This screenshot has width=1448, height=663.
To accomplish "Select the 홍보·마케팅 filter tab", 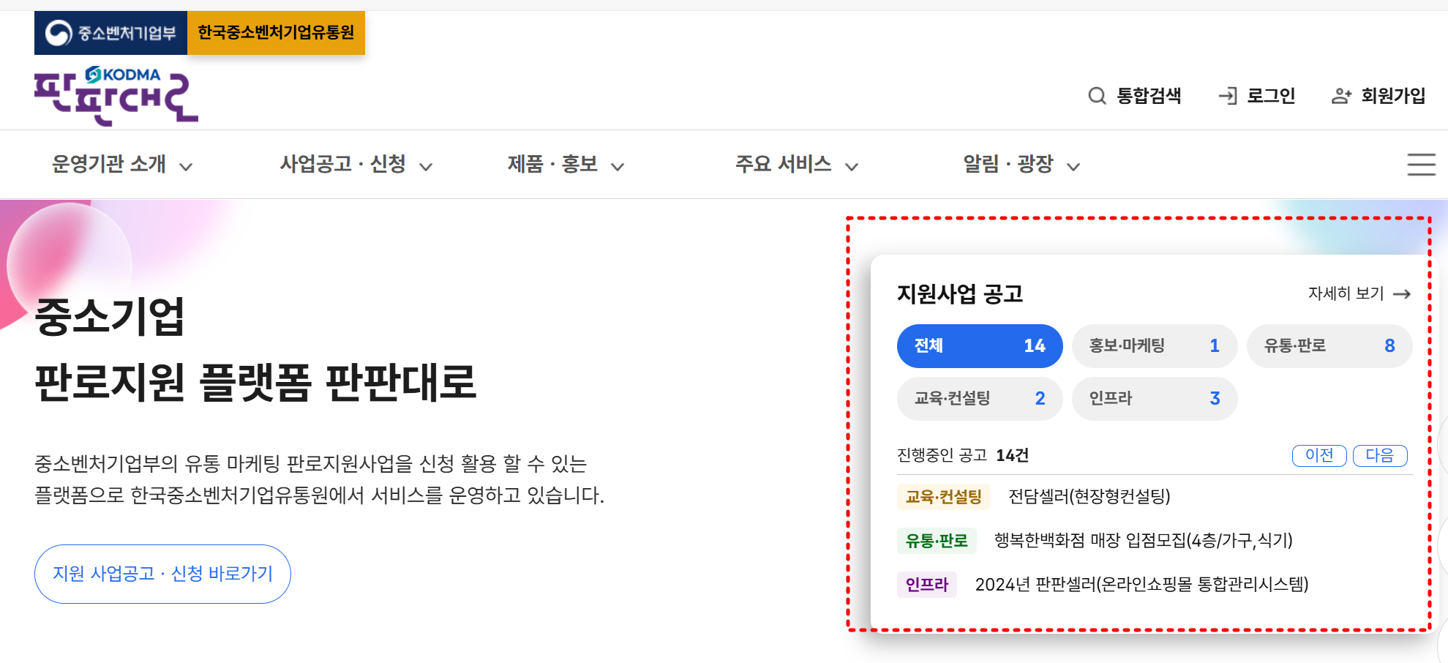I will click(1155, 346).
